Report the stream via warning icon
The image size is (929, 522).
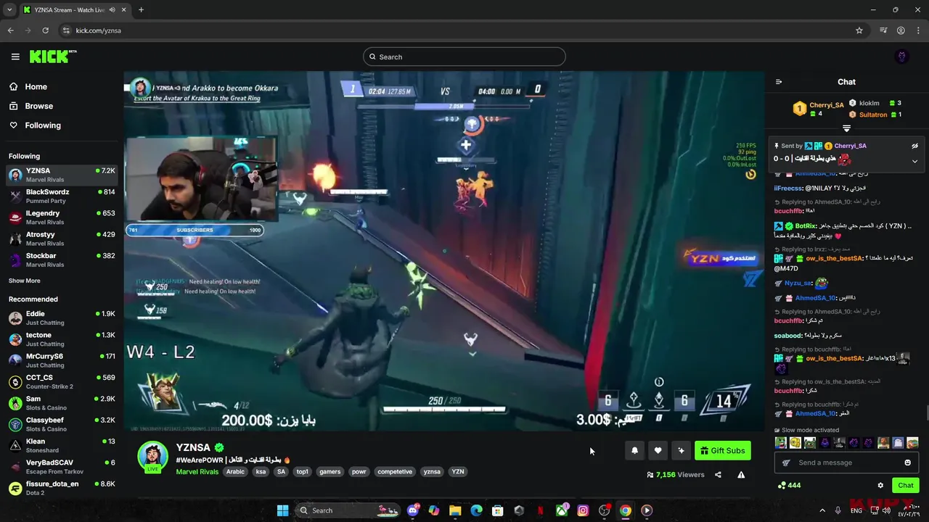741,475
